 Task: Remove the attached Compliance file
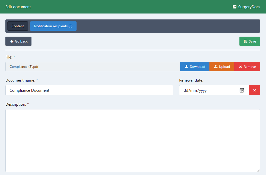point(247,66)
